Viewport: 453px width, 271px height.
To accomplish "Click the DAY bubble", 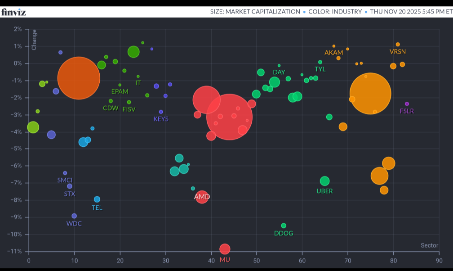I will coord(279,65).
